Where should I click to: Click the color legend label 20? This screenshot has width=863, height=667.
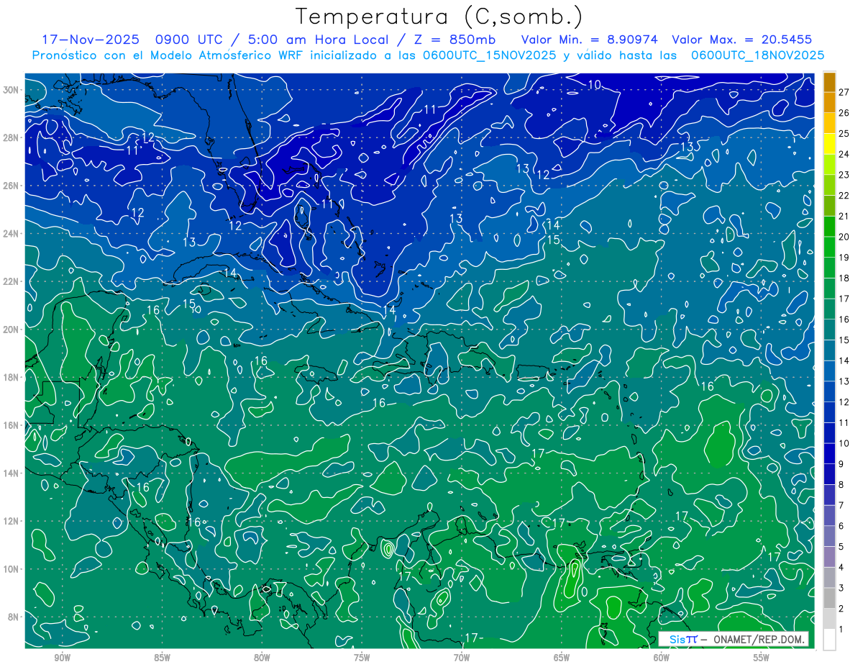pos(844,237)
